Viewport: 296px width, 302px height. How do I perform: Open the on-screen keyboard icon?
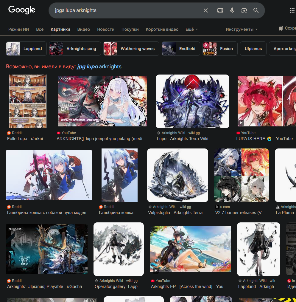pyautogui.click(x=220, y=10)
